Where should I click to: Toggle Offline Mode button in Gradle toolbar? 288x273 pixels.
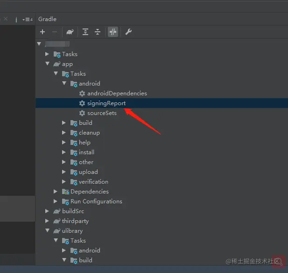(x=113, y=32)
